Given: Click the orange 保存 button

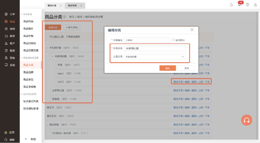Looking at the screenshot, I should click(x=167, y=68).
